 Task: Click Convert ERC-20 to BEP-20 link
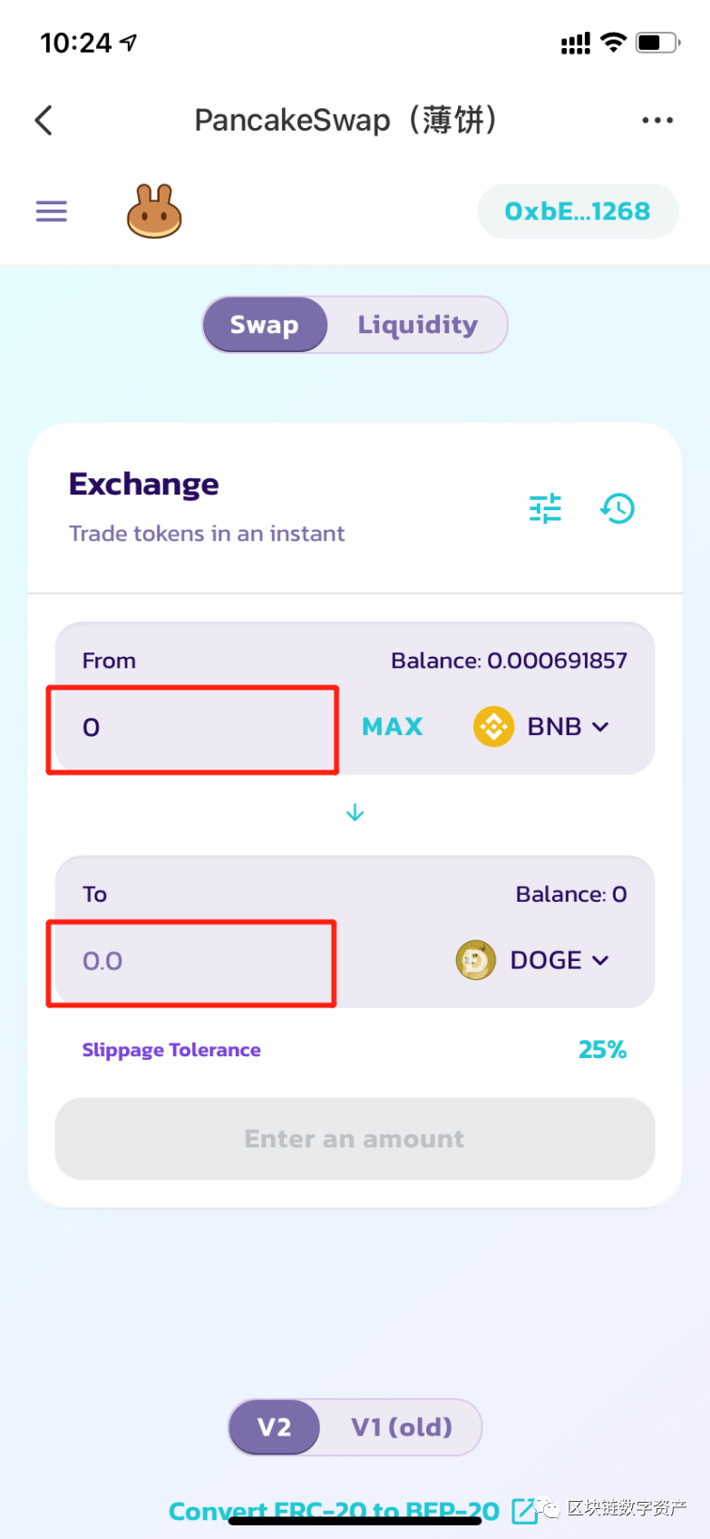coord(334,1510)
